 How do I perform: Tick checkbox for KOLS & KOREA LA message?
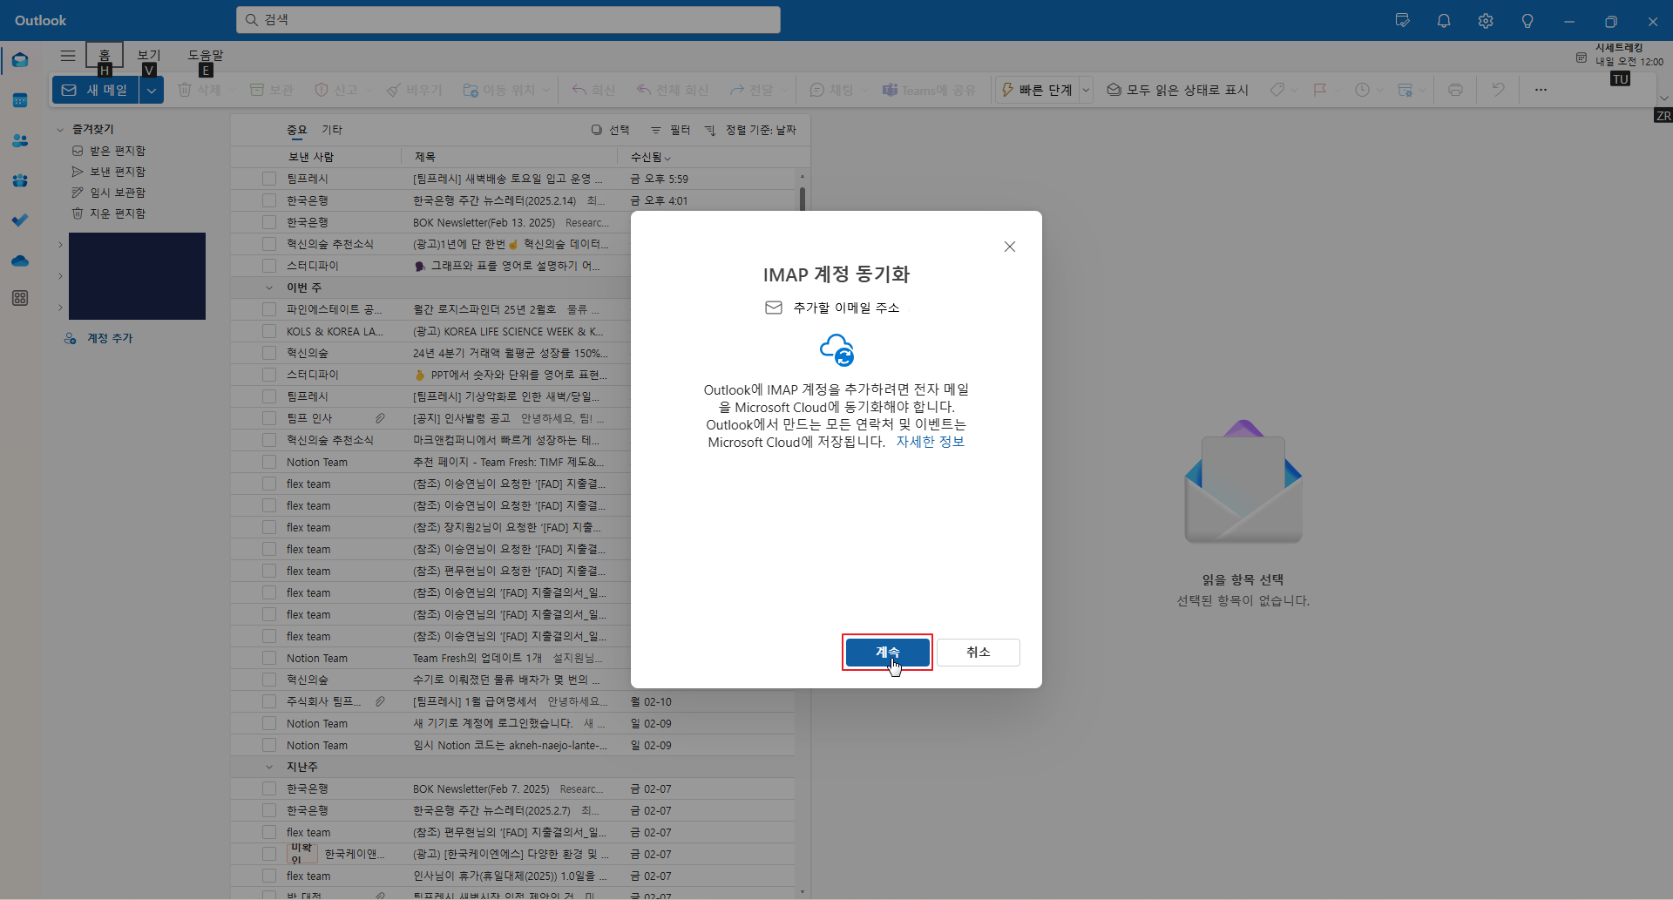269,331
